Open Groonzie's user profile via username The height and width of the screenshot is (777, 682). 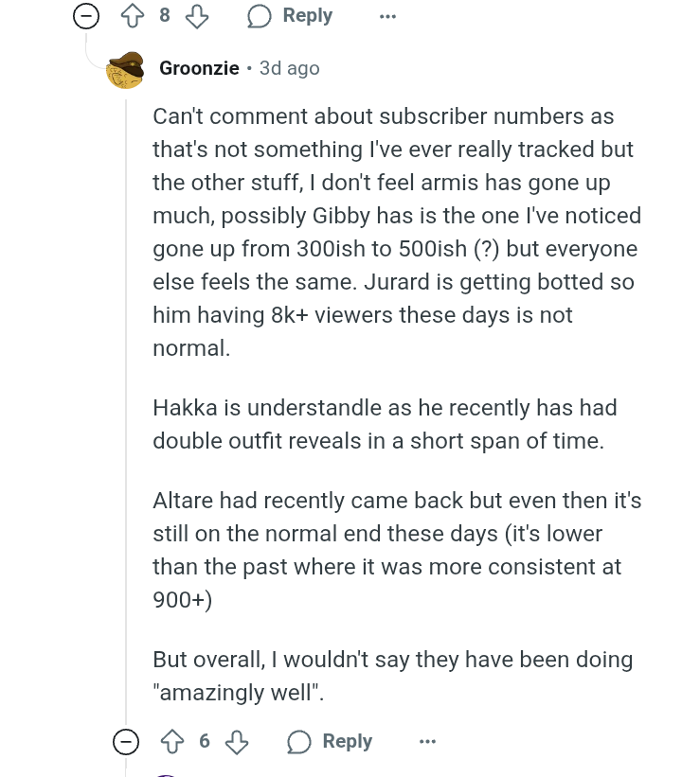pyautogui.click(x=199, y=68)
